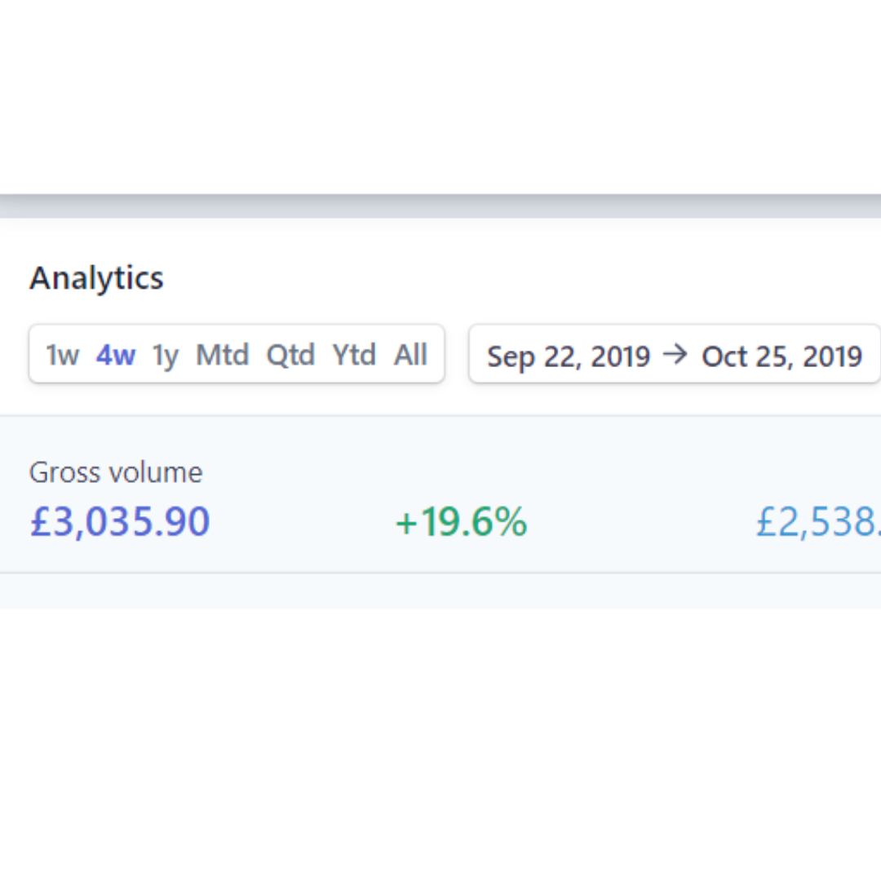Select the 4w time range
The image size is (881, 881).
click(x=116, y=356)
